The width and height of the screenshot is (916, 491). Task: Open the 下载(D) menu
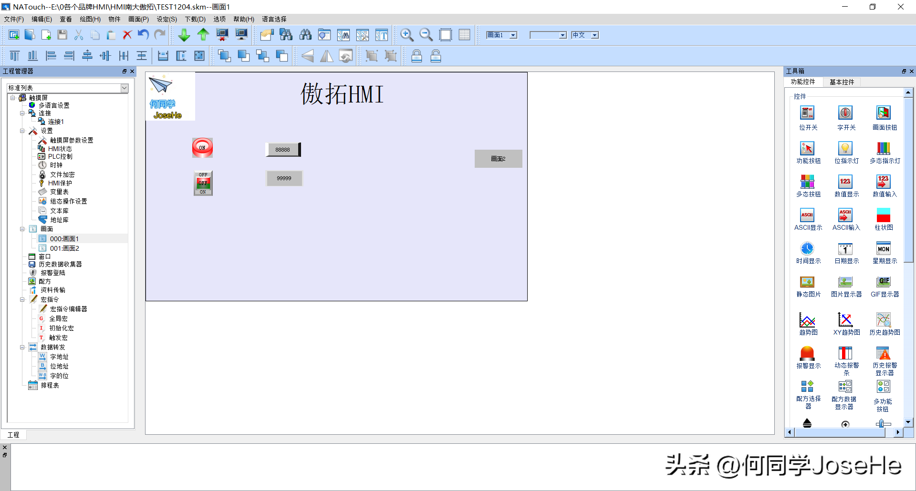[195, 19]
